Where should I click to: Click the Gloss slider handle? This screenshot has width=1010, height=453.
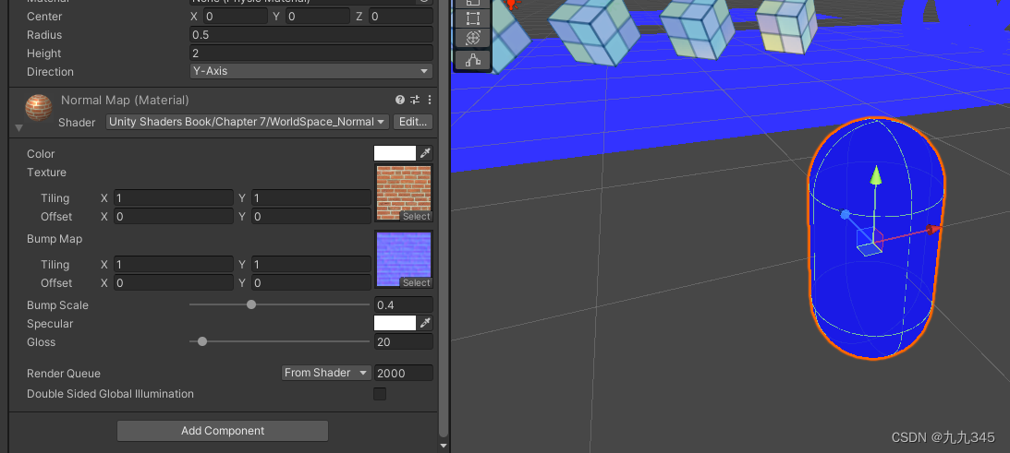tap(202, 341)
